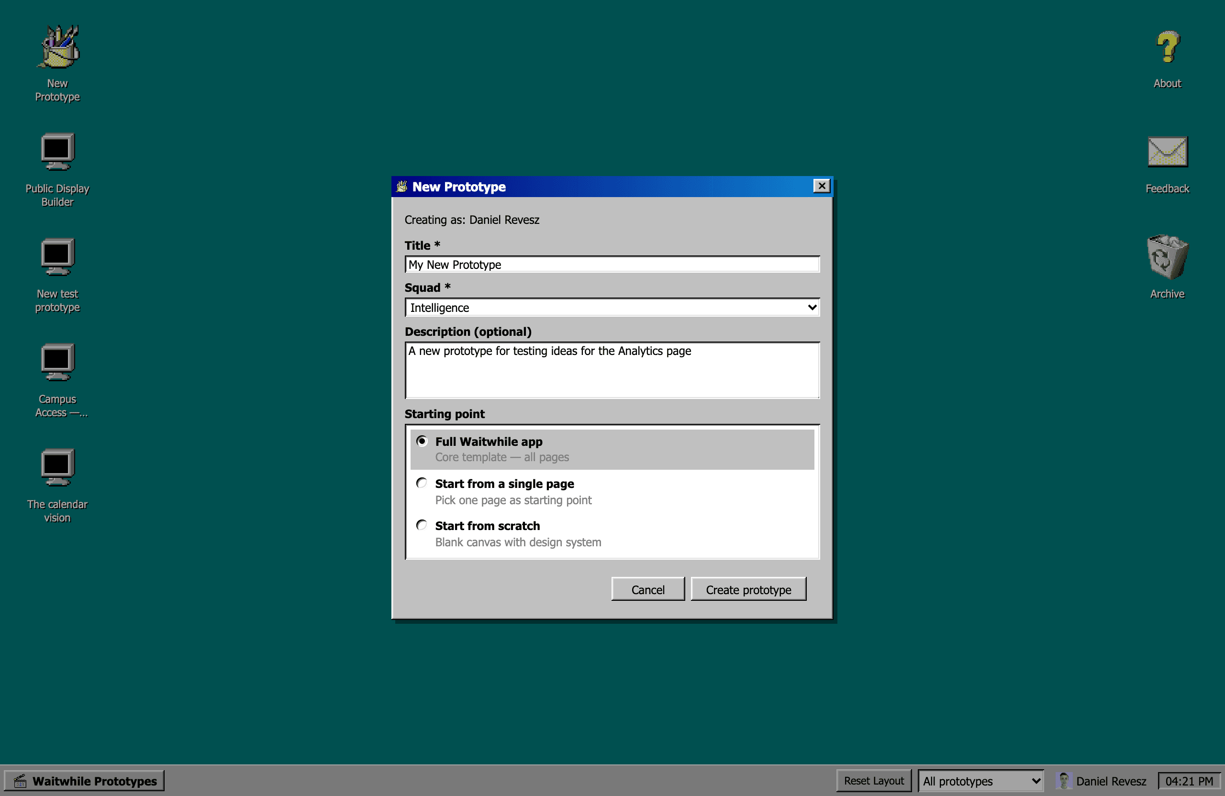The image size is (1225, 796).
Task: Click the 'Starting point' section label
Action: [x=444, y=414]
